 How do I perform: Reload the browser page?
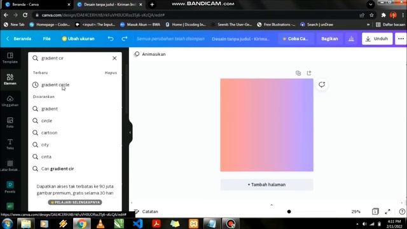(25, 15)
